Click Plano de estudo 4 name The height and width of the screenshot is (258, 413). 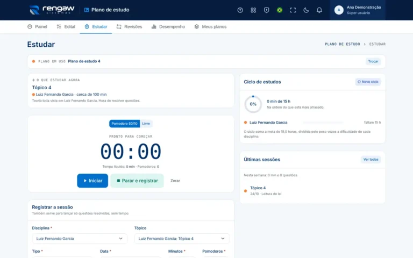[x=84, y=61]
